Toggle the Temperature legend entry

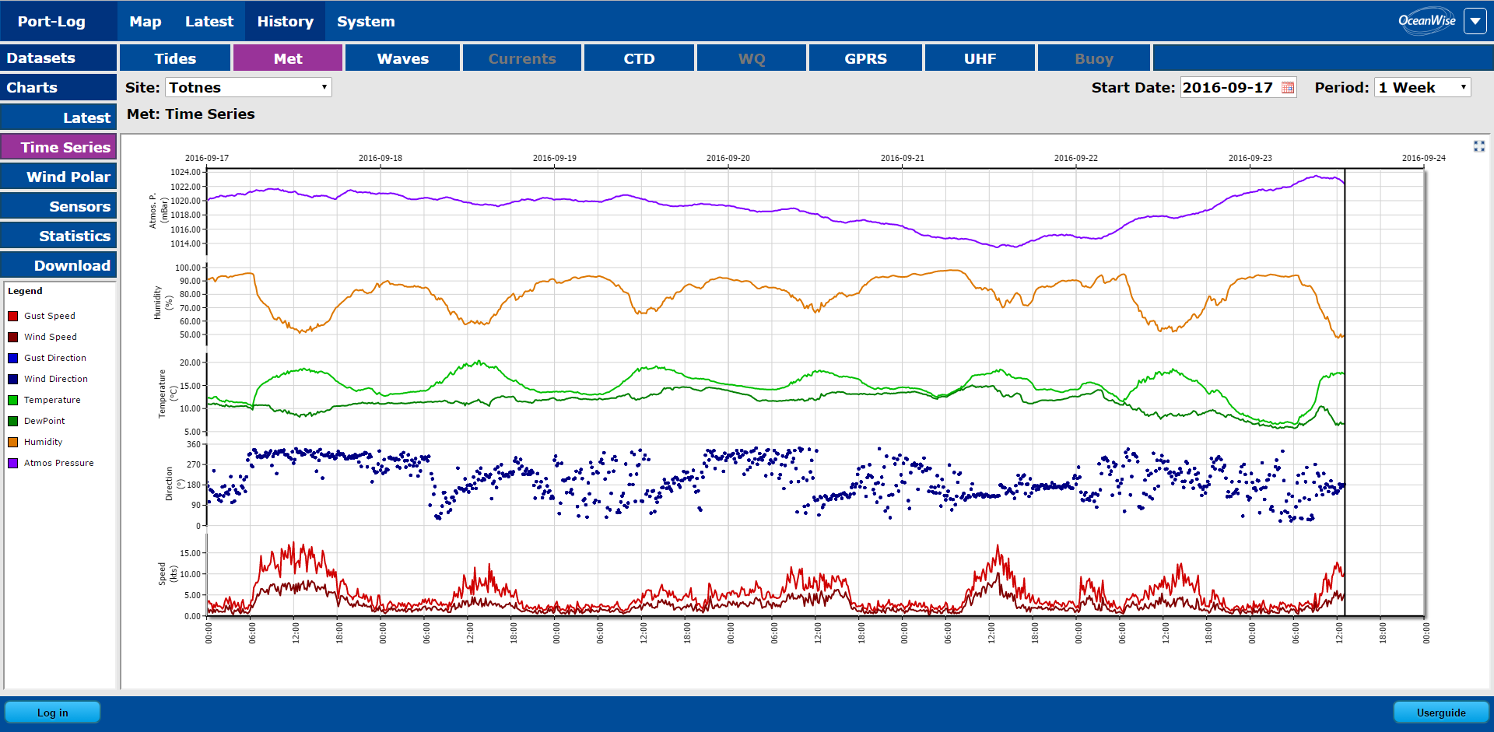51,400
